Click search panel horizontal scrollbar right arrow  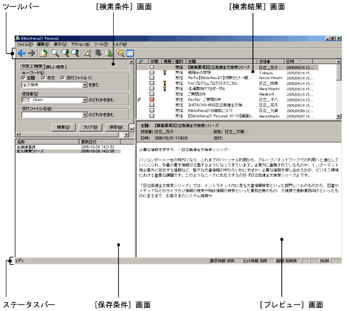[126, 135]
